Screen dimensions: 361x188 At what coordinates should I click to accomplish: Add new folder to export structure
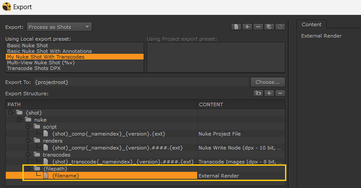(258, 93)
